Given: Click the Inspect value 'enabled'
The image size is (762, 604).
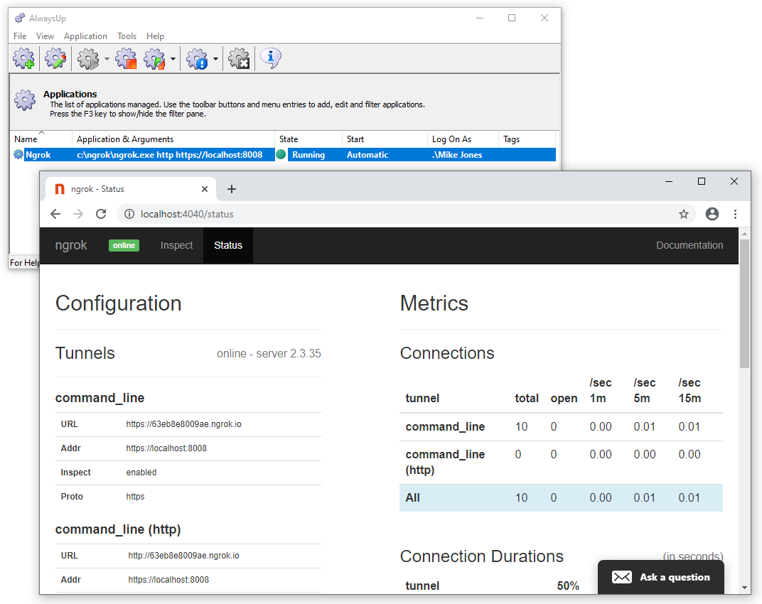Looking at the screenshot, I should coord(141,473).
